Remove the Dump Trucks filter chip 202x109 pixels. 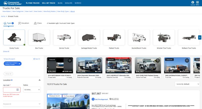(x=19, y=63)
